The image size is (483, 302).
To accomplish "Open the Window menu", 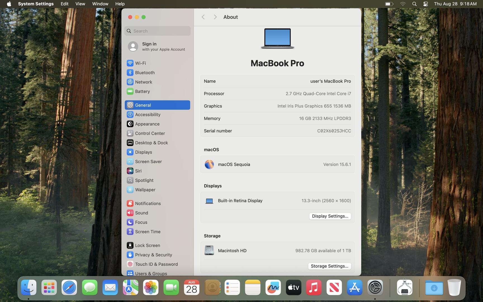I will [x=100, y=4].
